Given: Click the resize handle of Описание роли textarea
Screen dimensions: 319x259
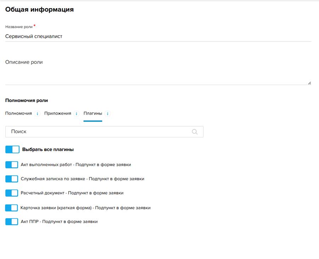Looking at the screenshot, I should tap(309, 83).
